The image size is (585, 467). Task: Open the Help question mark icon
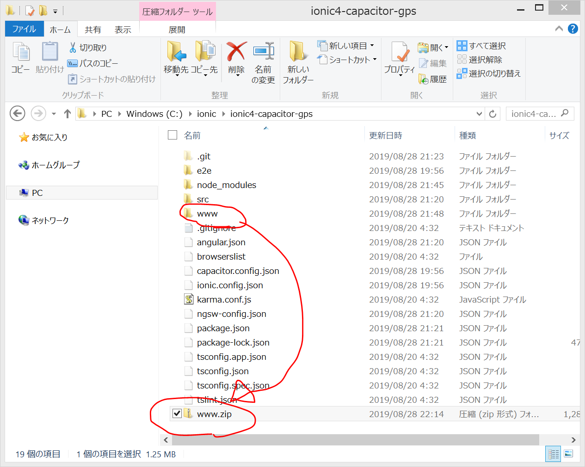[573, 29]
